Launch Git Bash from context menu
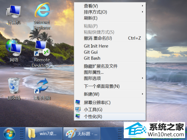 coord(110,58)
